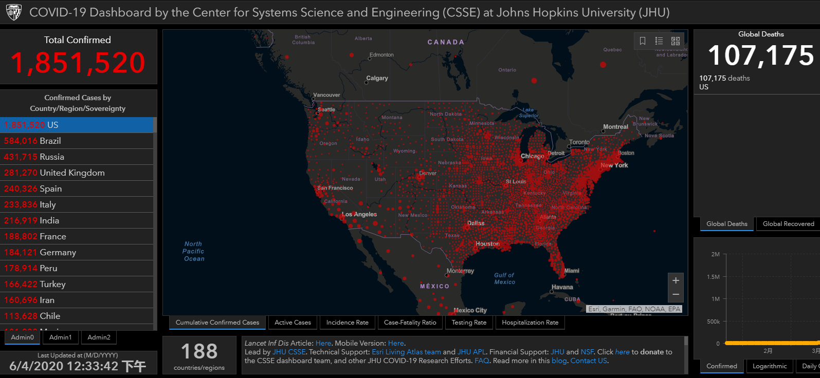Select Turkey in the country list

tap(77, 284)
